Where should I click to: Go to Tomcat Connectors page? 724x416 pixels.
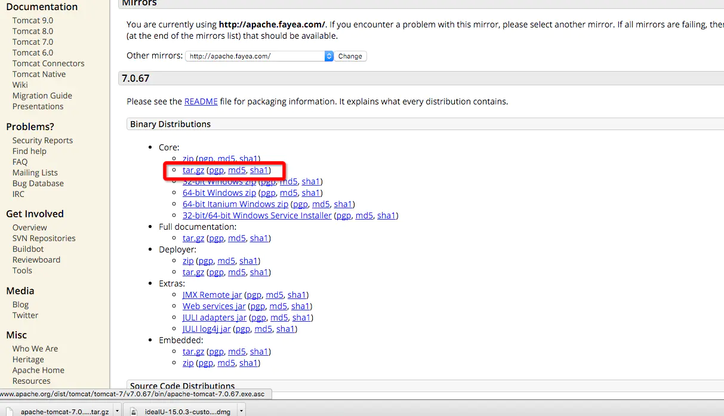point(48,63)
